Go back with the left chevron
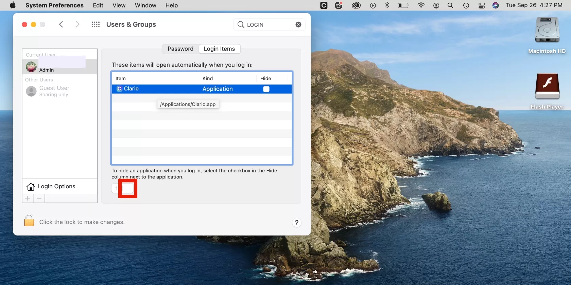The width and height of the screenshot is (571, 285). pyautogui.click(x=61, y=24)
